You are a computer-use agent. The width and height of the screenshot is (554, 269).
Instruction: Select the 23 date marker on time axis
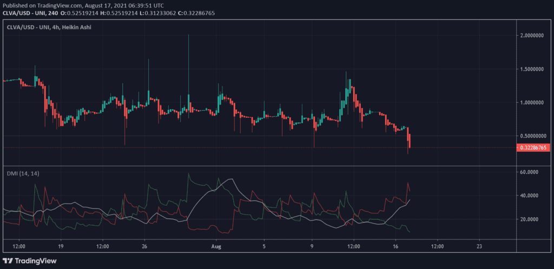(x=479, y=245)
